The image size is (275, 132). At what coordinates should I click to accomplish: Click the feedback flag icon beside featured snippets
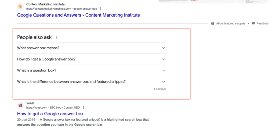(x=253, y=23)
